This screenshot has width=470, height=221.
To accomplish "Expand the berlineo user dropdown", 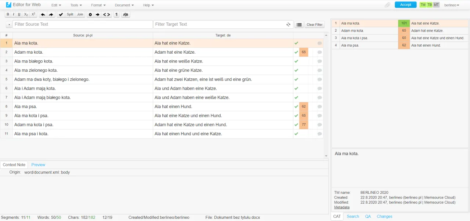I will (x=452, y=5).
